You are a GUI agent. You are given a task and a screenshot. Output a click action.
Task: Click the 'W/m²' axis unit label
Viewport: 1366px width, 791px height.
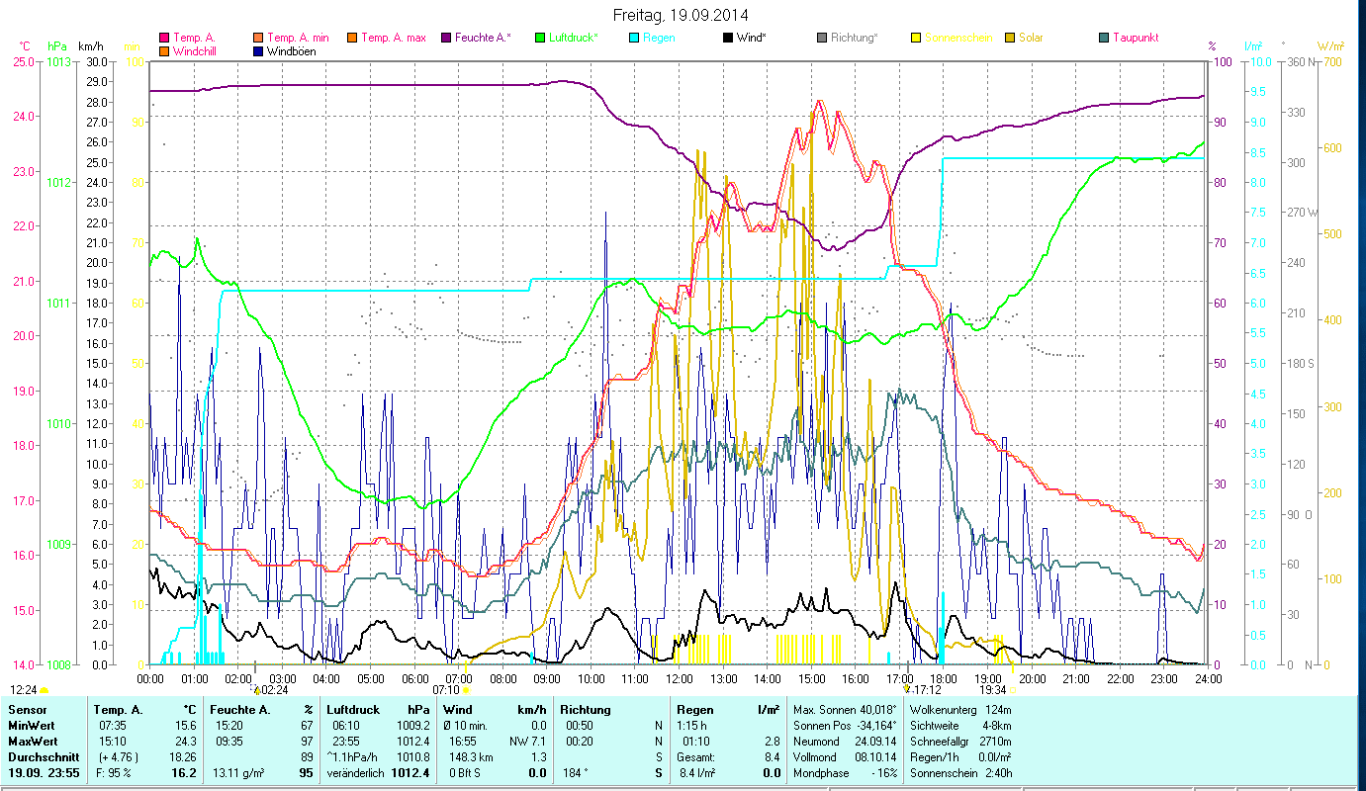1331,46
